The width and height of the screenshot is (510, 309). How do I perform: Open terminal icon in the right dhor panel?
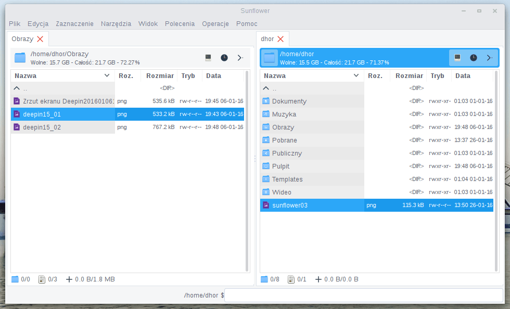click(457, 58)
